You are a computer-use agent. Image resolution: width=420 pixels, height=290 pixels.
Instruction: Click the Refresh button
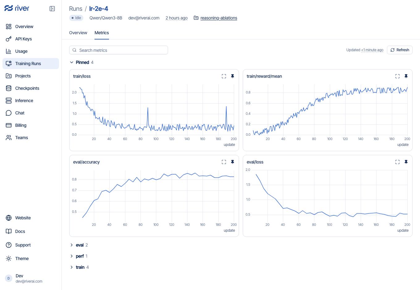tap(400, 50)
